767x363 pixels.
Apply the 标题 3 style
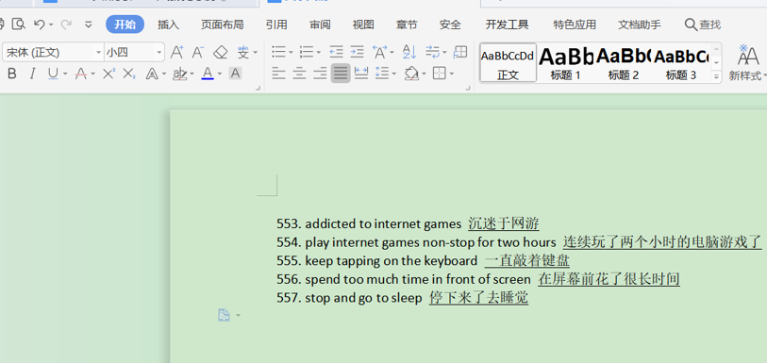pos(681,63)
